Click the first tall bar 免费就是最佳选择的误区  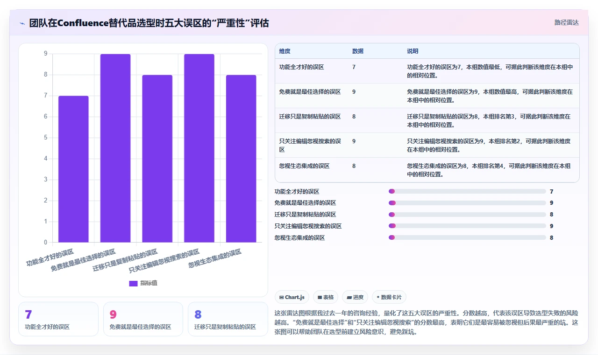click(x=115, y=148)
